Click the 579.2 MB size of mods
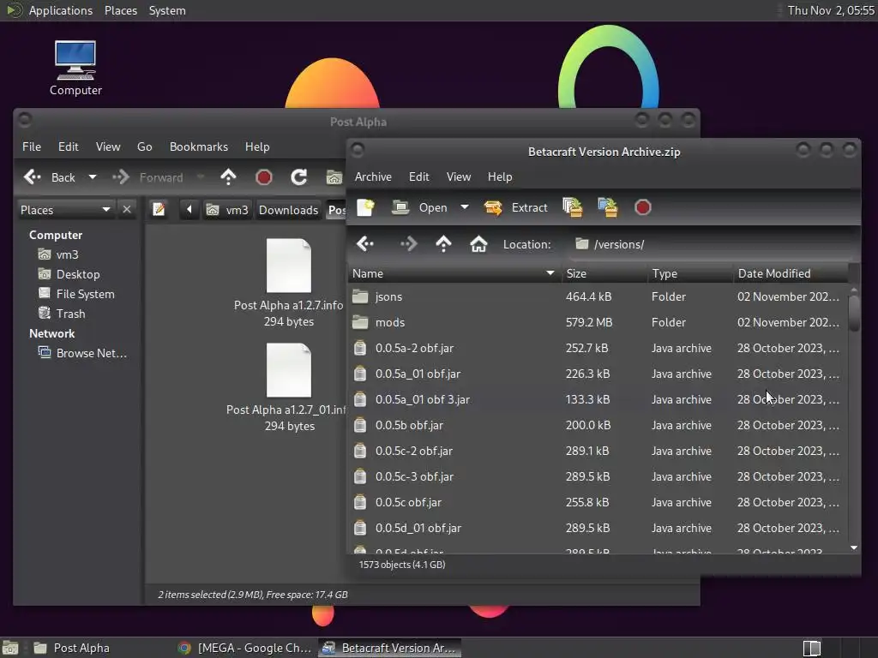This screenshot has width=878, height=658. tap(588, 322)
